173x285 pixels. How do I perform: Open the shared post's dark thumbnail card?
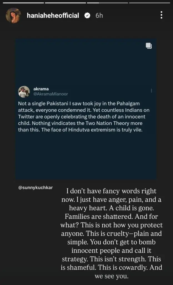pos(86,156)
